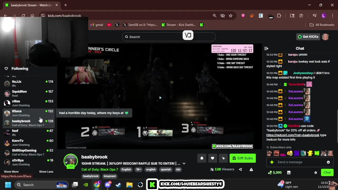The image size is (338, 190).
Task: Click the YouTube bookmark icon
Action: pyautogui.click(x=109, y=25)
